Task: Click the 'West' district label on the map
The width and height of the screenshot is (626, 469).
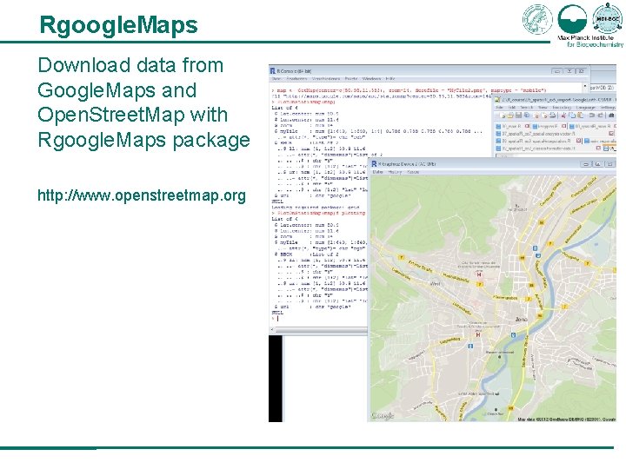Action: click(435, 283)
